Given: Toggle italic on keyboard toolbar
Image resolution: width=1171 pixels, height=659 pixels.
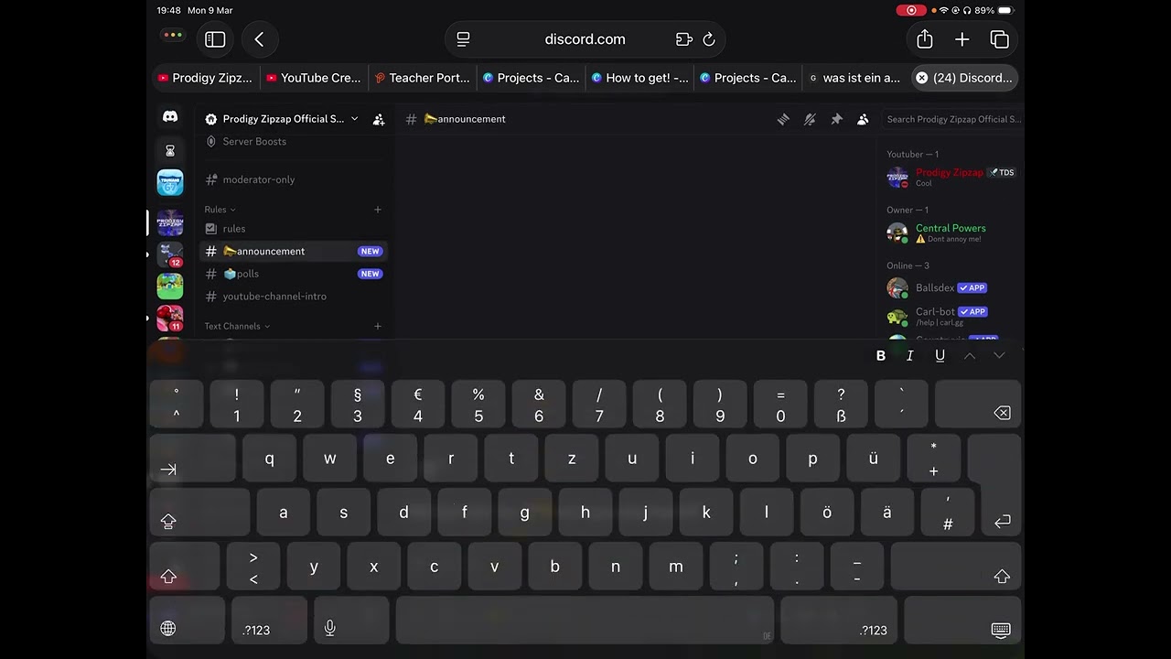Looking at the screenshot, I should point(910,355).
